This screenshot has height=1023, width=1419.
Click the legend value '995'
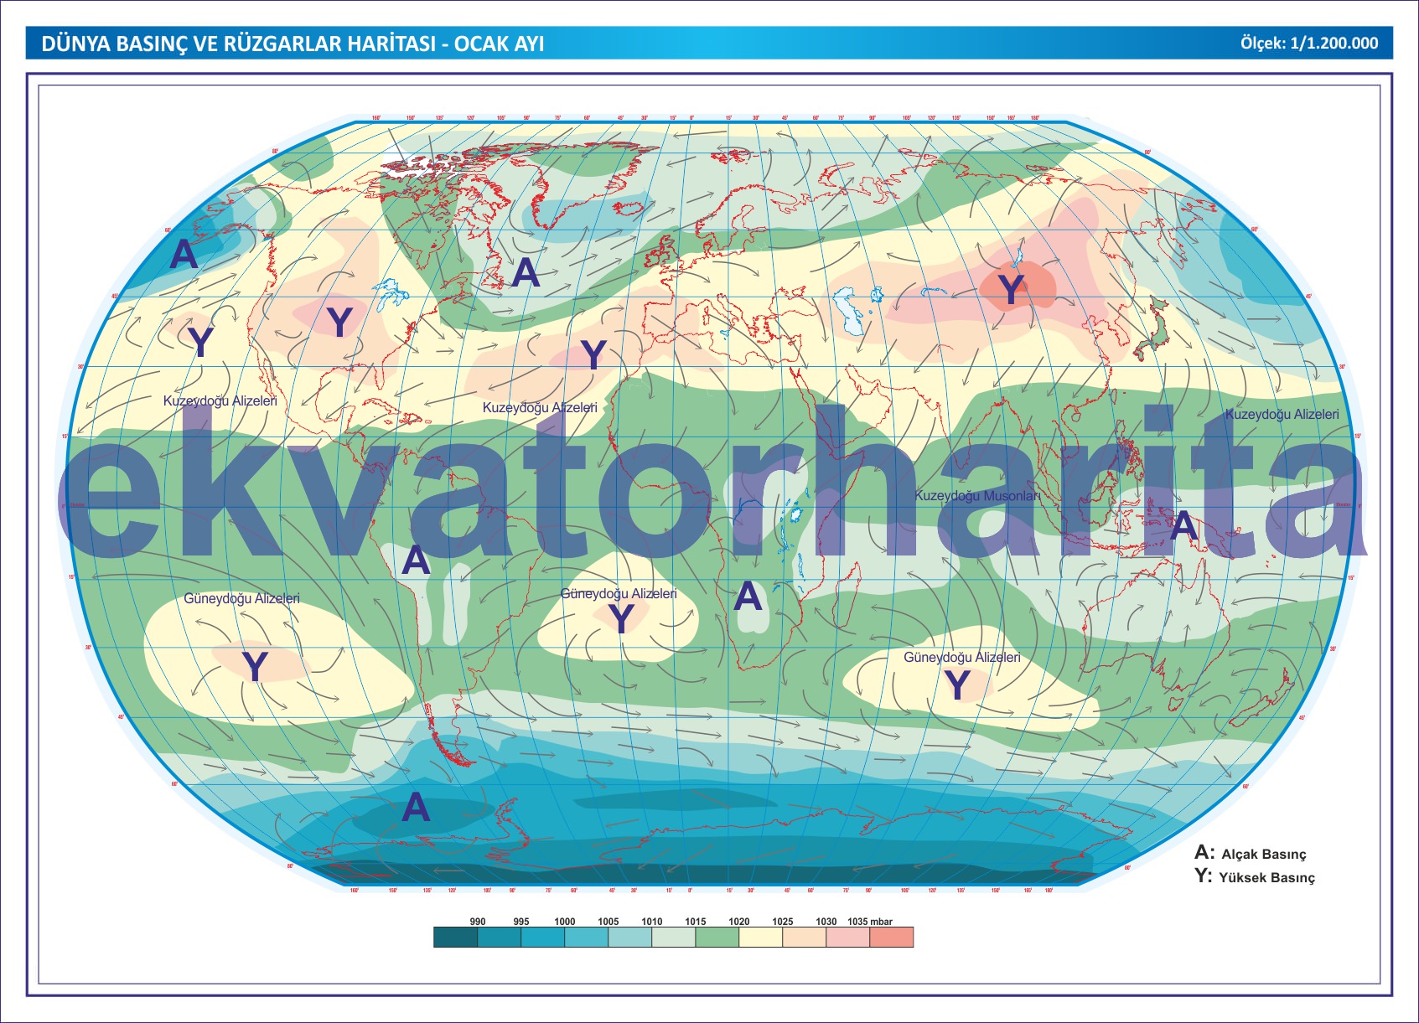click(x=521, y=921)
